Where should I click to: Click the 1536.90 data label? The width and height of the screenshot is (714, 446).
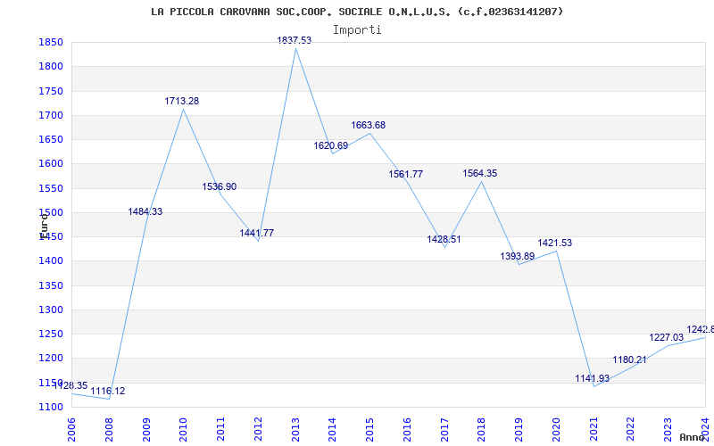pos(219,186)
